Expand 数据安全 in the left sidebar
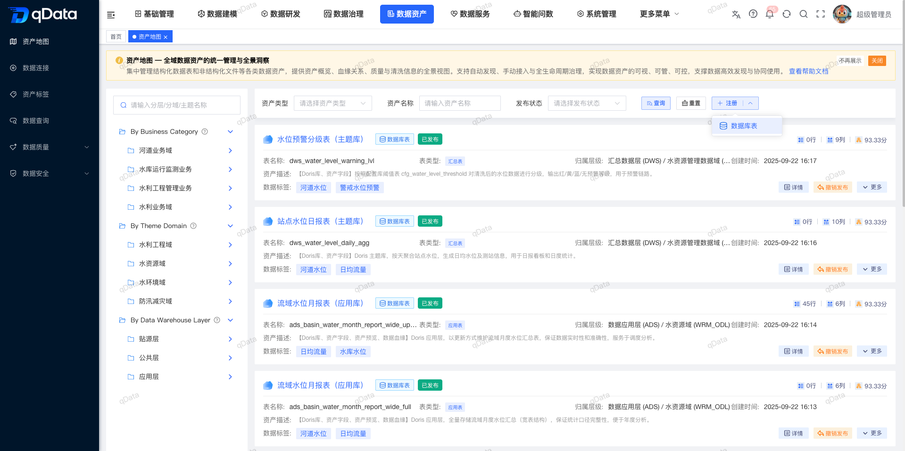The image size is (905, 451). pyautogui.click(x=50, y=173)
